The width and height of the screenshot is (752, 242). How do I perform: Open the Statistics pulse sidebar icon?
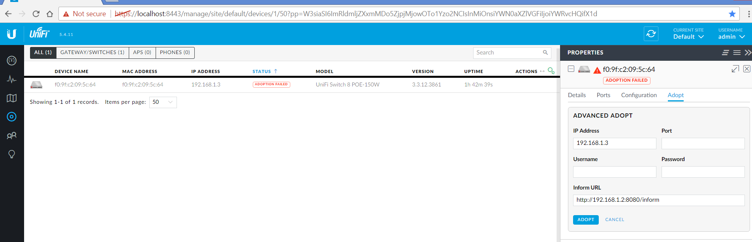pos(12,79)
